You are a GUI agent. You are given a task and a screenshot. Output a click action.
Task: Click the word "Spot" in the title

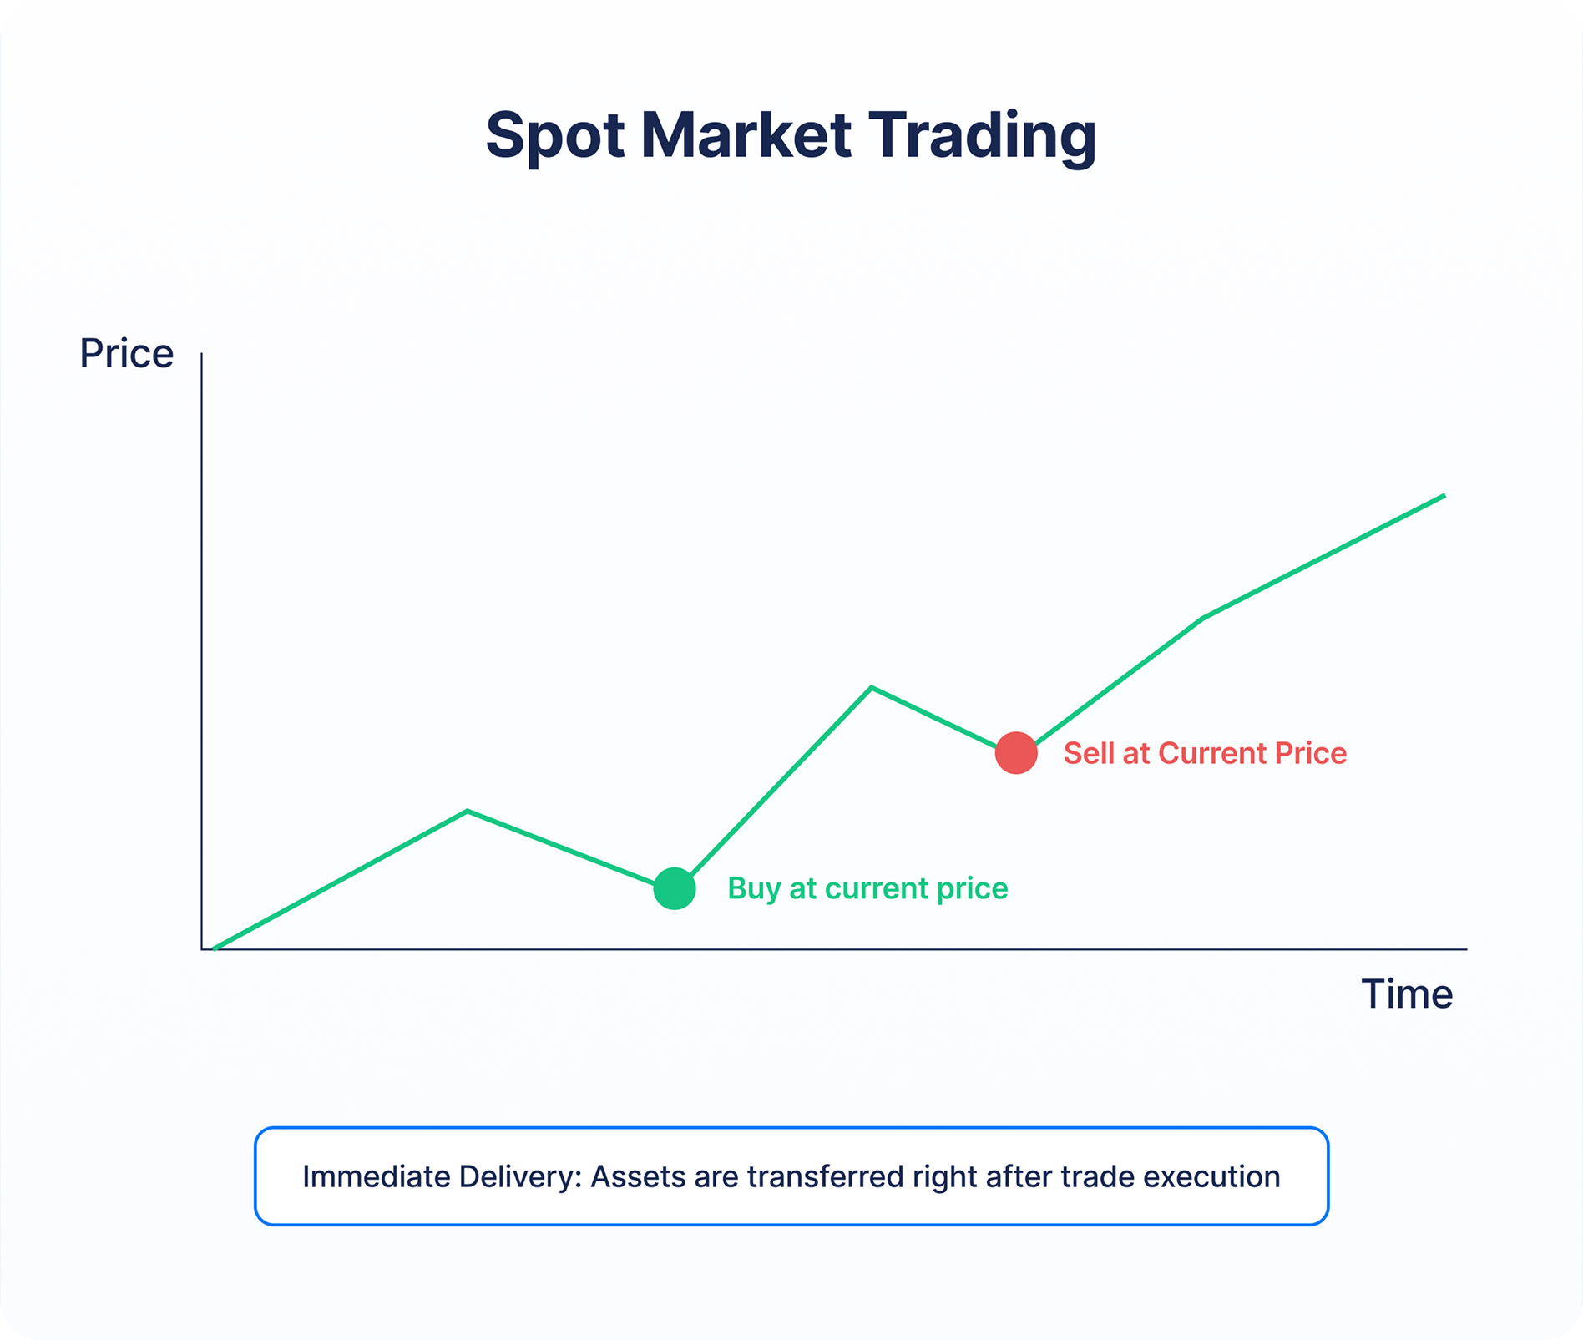[554, 136]
